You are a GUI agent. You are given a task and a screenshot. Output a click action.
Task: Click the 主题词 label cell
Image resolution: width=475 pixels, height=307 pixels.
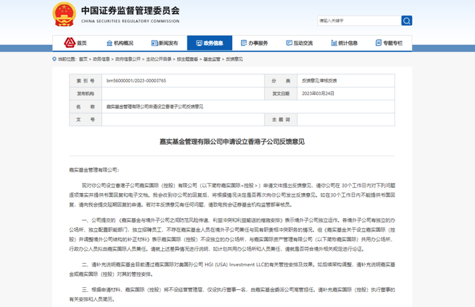pos(281,119)
